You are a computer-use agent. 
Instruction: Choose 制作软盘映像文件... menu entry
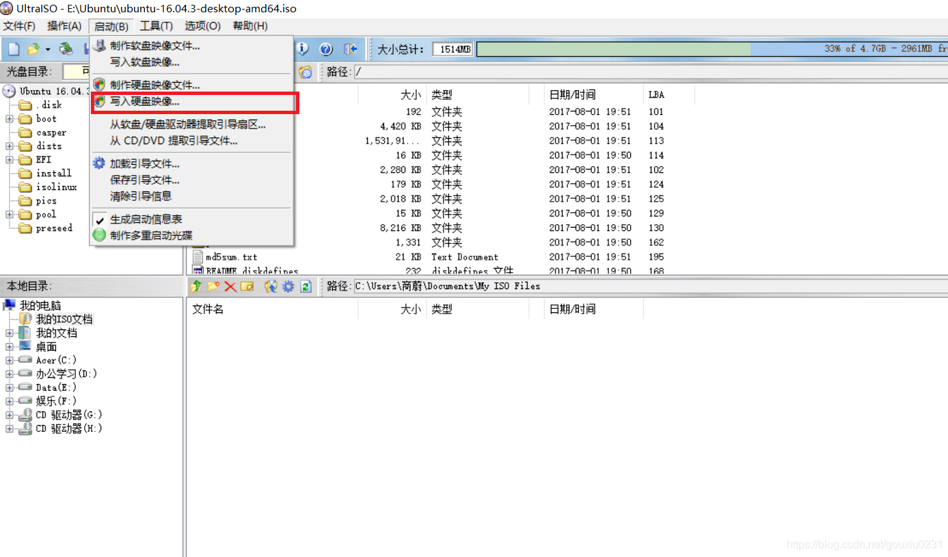click(192, 46)
